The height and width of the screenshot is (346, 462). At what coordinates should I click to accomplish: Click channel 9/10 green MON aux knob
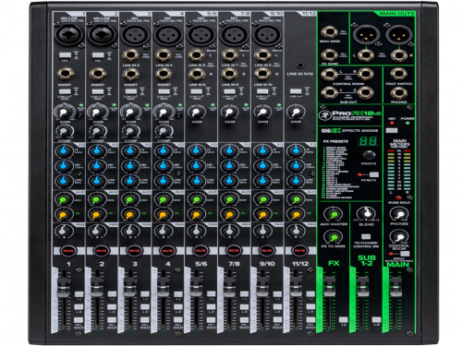[x=262, y=200]
